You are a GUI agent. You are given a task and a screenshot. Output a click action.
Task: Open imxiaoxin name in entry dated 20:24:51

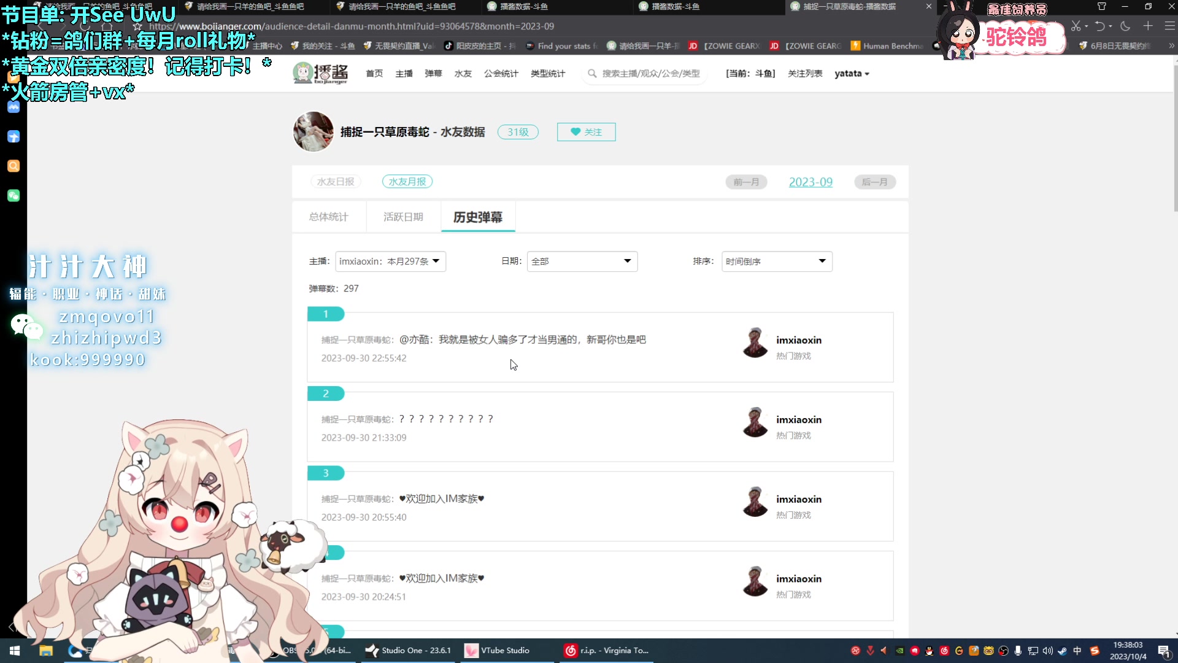tap(799, 579)
